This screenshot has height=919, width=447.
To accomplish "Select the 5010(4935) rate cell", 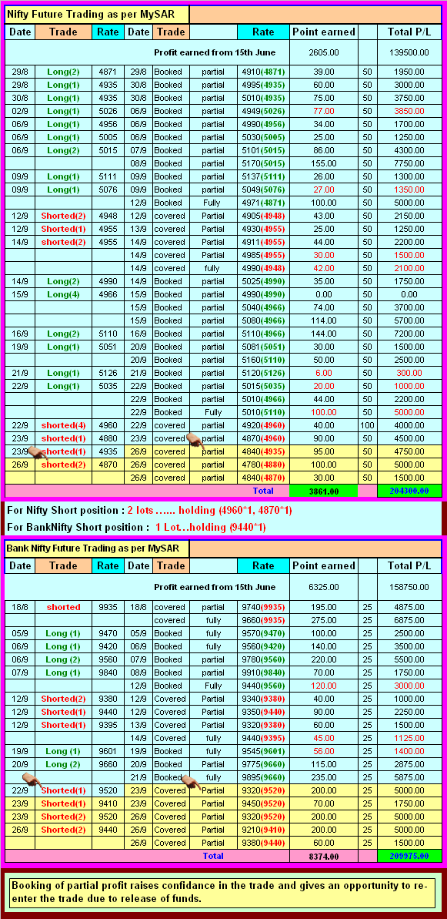I will click(x=263, y=98).
